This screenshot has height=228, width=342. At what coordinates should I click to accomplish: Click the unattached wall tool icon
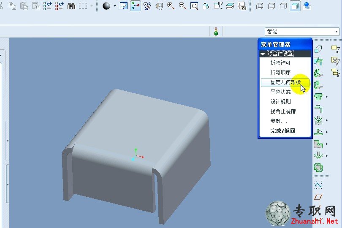pyautogui.click(x=318, y=96)
